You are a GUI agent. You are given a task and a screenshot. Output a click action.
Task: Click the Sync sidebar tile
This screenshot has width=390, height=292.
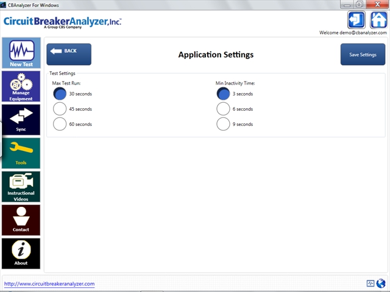21,120
